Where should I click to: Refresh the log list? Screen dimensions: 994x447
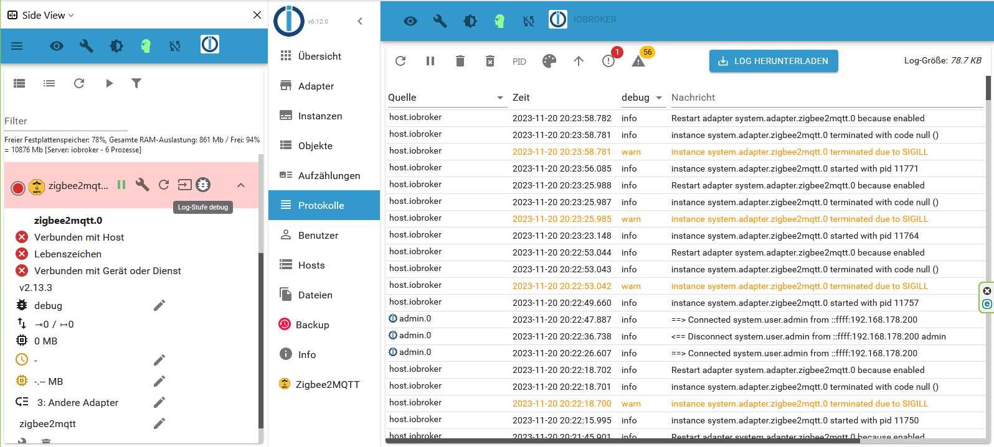click(400, 61)
